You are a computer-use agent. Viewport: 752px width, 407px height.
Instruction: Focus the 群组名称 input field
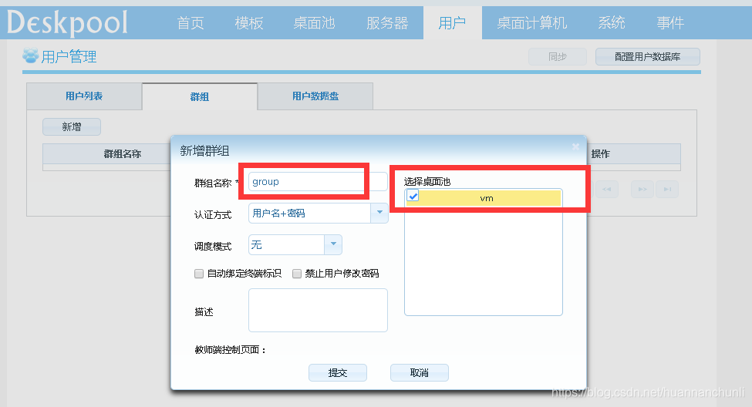coord(318,182)
